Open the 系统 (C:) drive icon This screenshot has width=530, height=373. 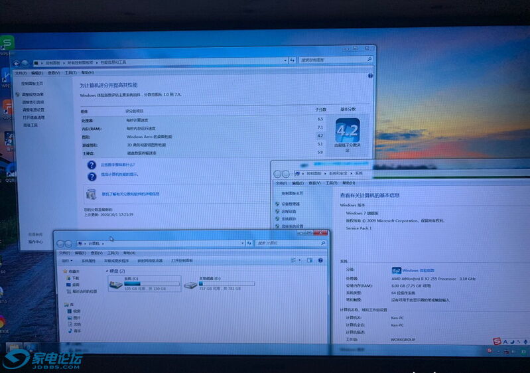click(x=116, y=285)
